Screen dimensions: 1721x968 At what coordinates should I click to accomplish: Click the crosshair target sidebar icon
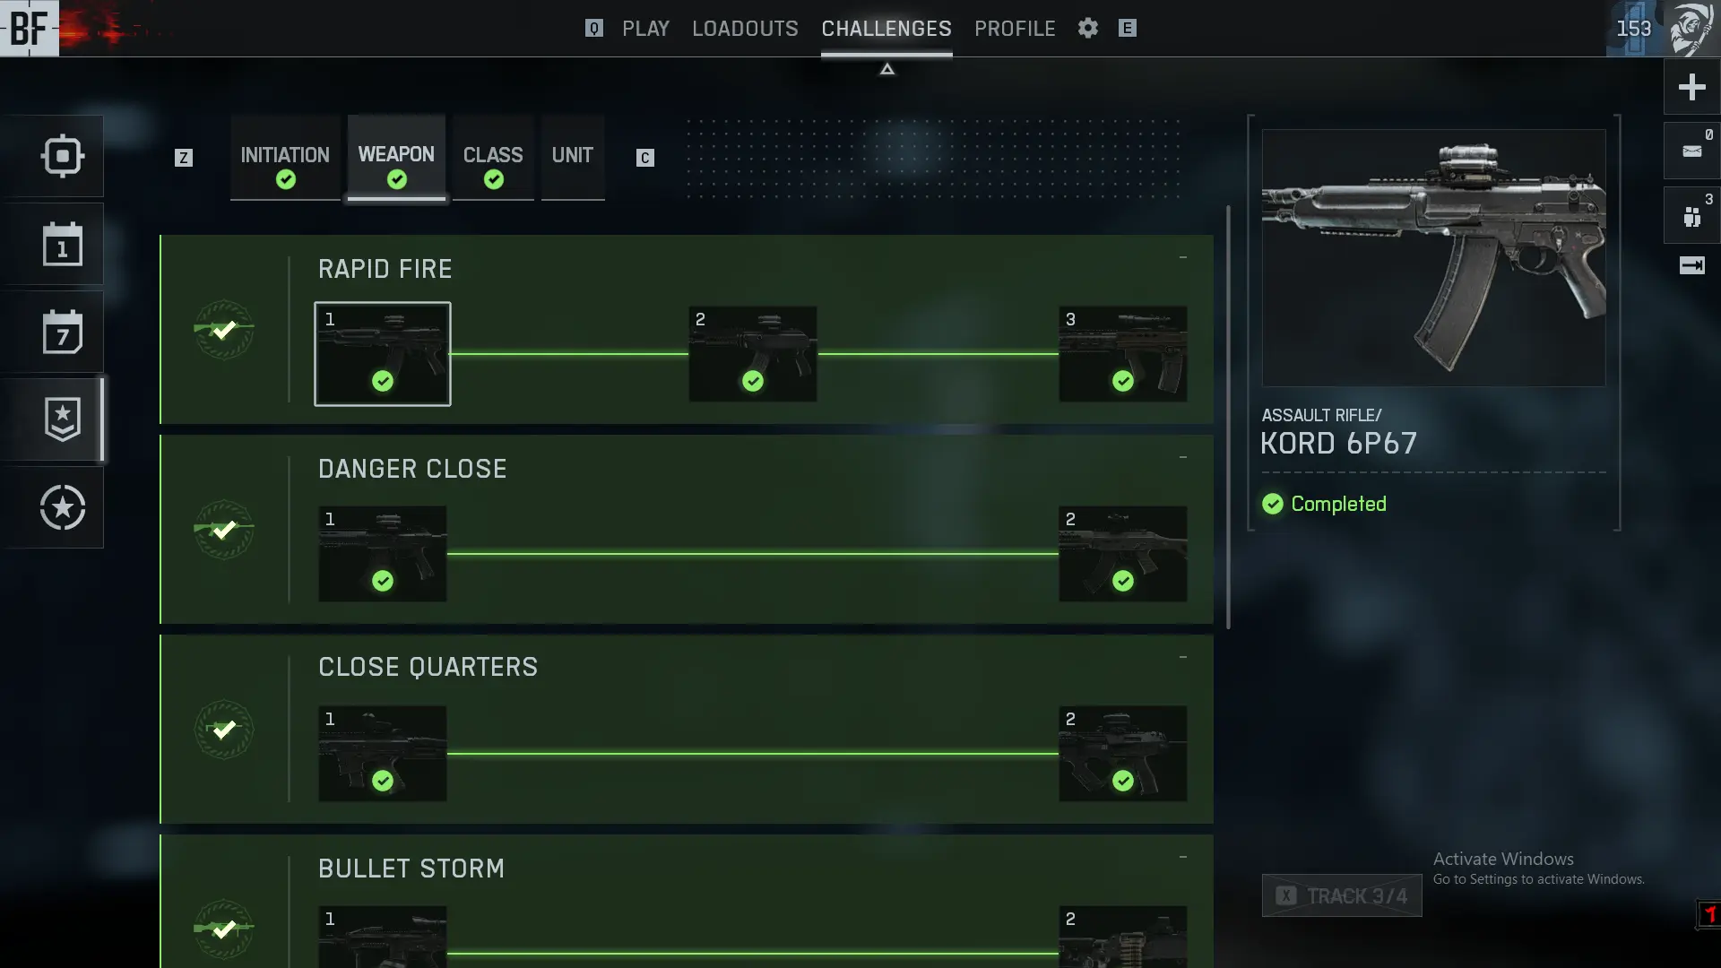62,156
